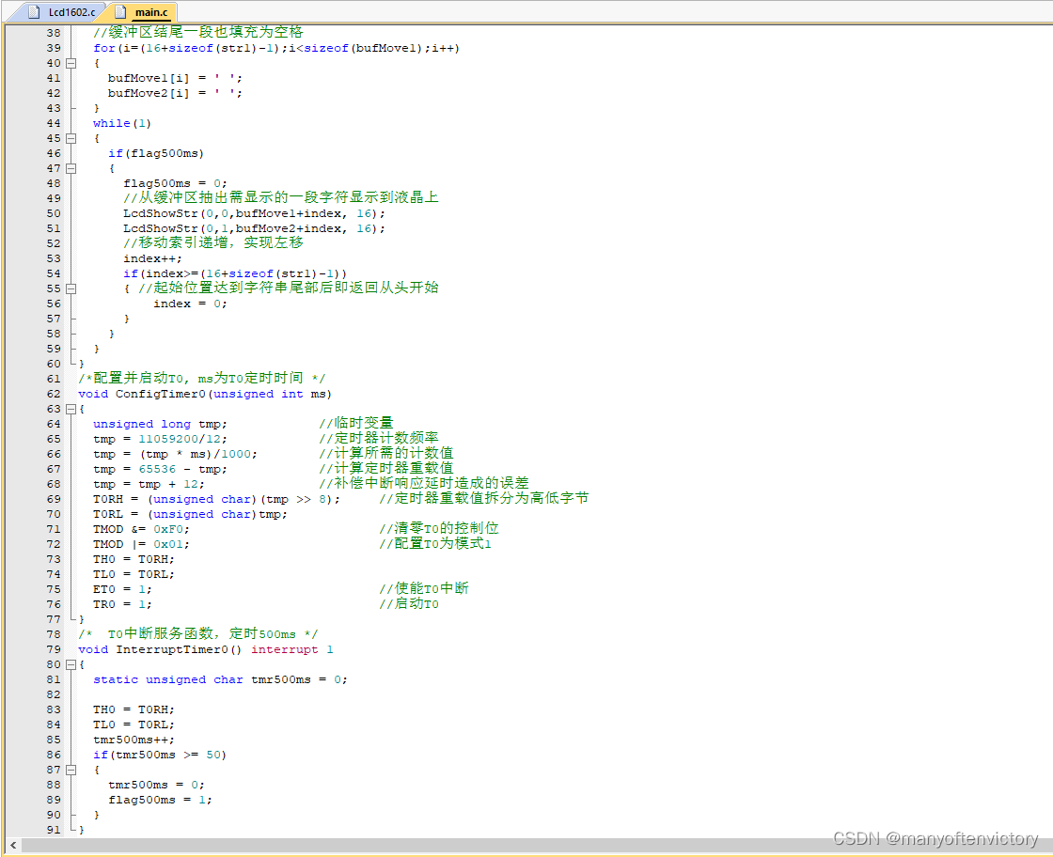Click line number 79 in the gutter

pyautogui.click(x=54, y=649)
